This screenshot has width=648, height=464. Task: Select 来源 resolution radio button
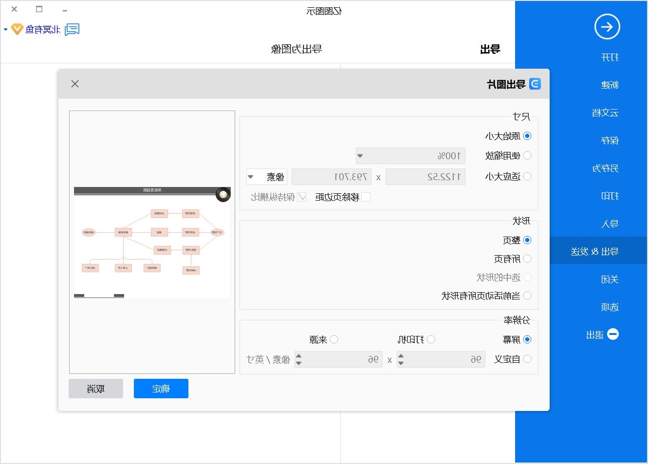pyautogui.click(x=334, y=339)
